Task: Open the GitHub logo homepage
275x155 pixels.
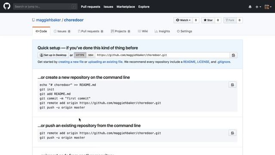Action: coord(7,6)
